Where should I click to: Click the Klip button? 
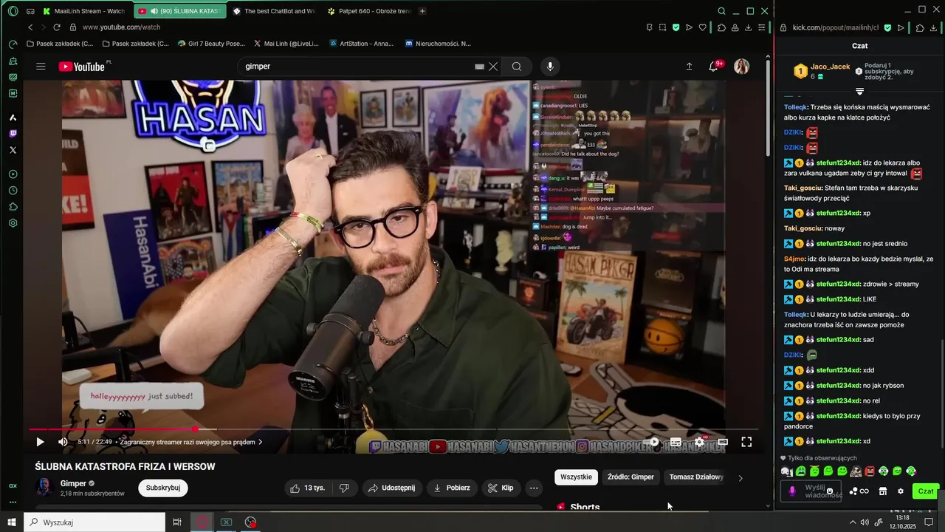pos(501,488)
